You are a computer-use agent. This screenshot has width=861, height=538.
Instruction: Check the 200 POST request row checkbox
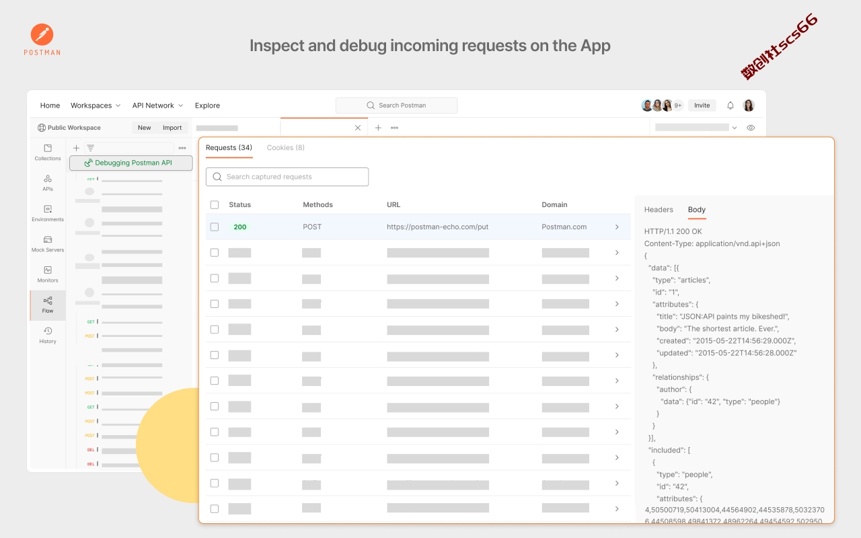coord(215,227)
